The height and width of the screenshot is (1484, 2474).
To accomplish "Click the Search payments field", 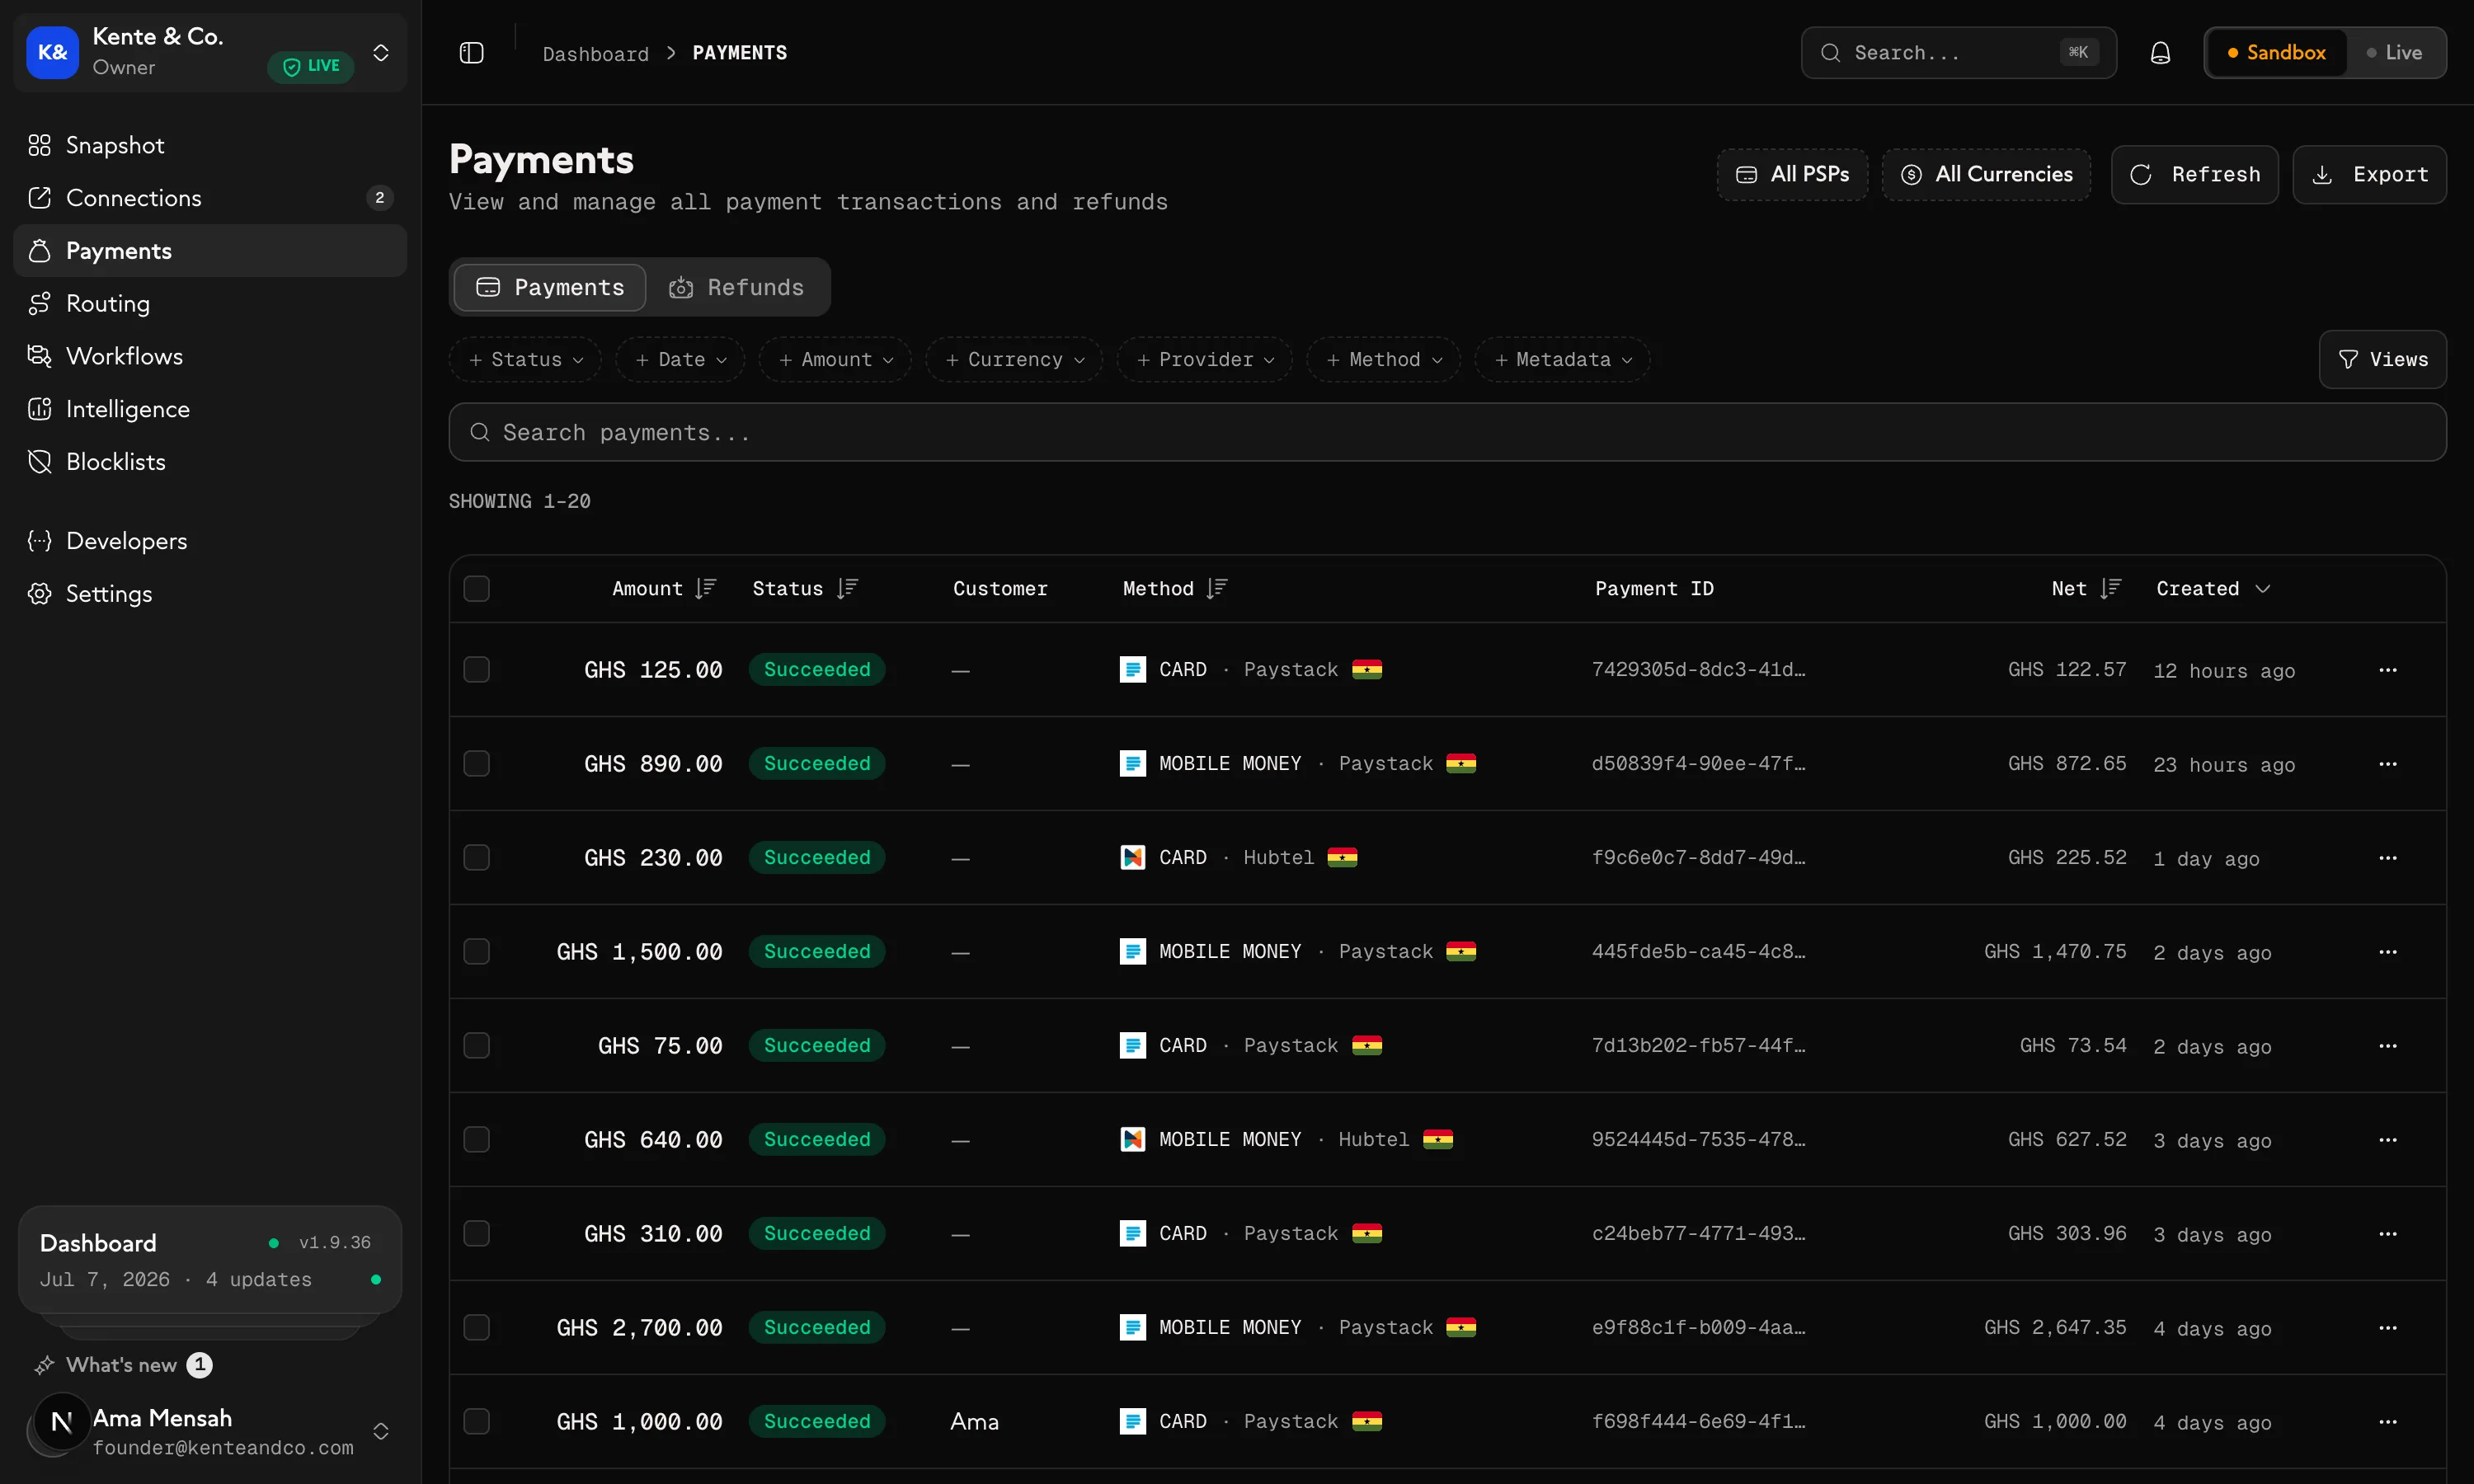I will [x=1448, y=433].
